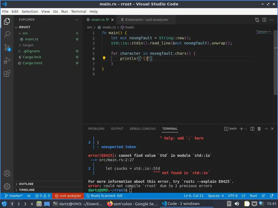This screenshot has width=278, height=208.
Task: Open .gitignore in the file tree
Action: point(48,51)
